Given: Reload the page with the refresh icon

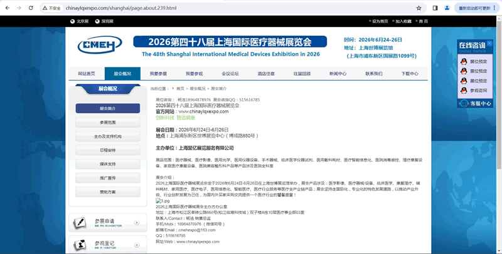Looking at the screenshot, I should (33, 8).
